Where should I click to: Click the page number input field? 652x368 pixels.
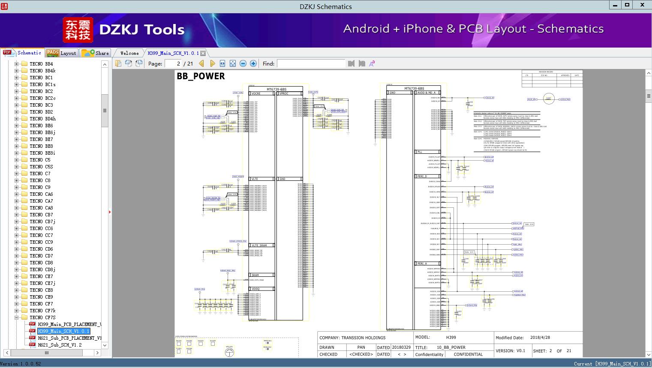tap(173, 63)
